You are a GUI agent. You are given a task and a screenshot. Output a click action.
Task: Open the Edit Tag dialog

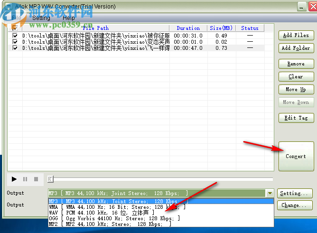tap(296, 118)
